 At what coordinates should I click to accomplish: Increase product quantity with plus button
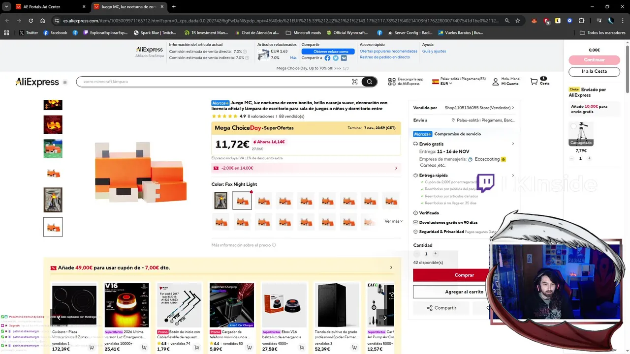pos(435,254)
